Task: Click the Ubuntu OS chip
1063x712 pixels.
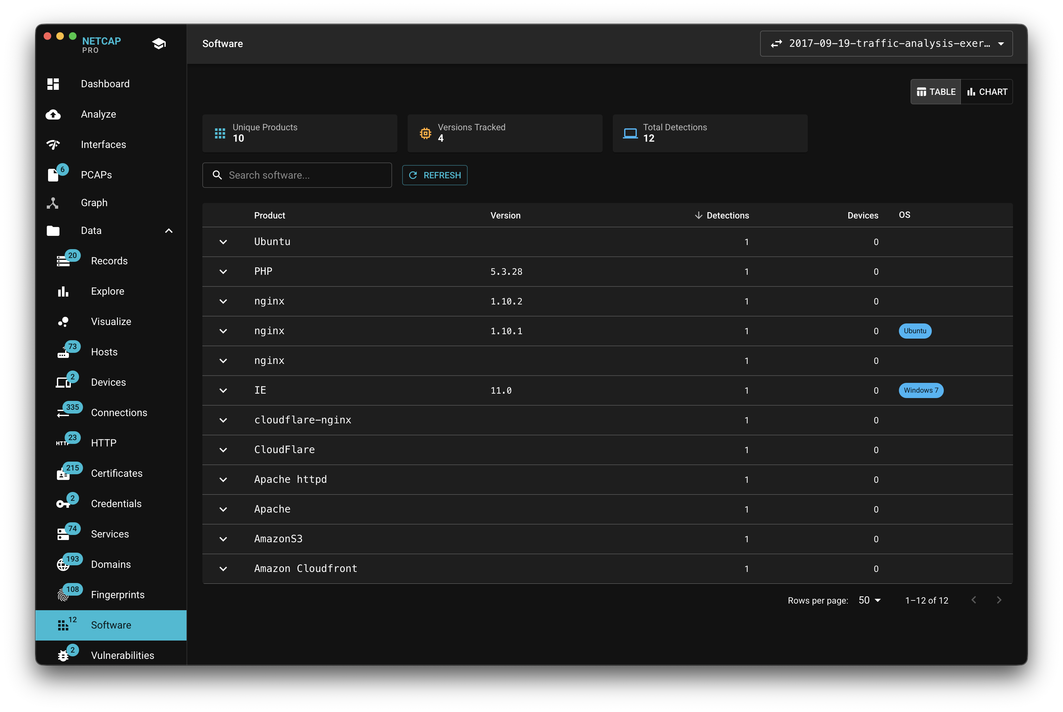Action: (914, 331)
